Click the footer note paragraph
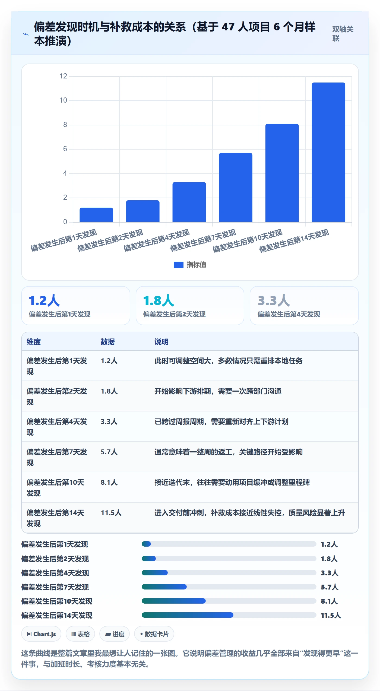Screen dimensions: 380x691 pos(190,659)
